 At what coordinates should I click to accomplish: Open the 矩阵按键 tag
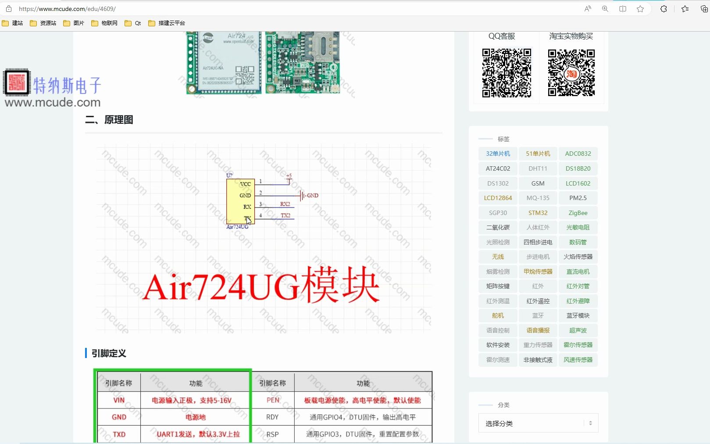click(498, 286)
